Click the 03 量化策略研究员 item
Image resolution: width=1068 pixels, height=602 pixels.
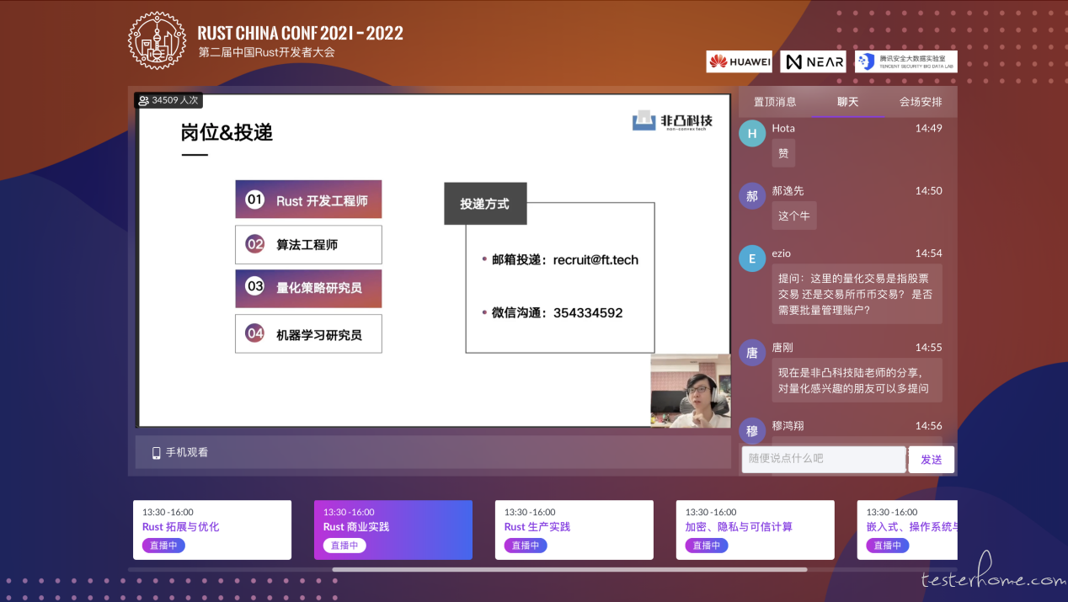(308, 288)
